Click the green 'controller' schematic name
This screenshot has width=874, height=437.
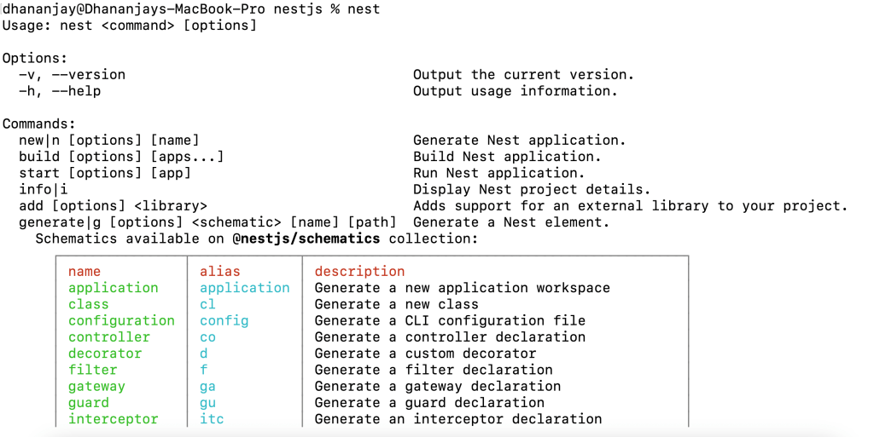coord(109,336)
